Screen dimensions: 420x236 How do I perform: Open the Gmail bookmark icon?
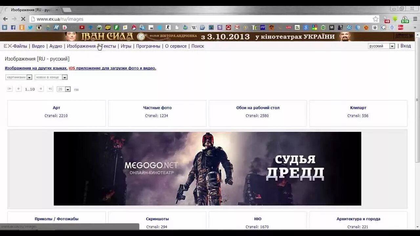pos(237,28)
